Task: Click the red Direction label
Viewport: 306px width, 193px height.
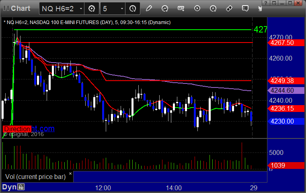Action: 17,129
